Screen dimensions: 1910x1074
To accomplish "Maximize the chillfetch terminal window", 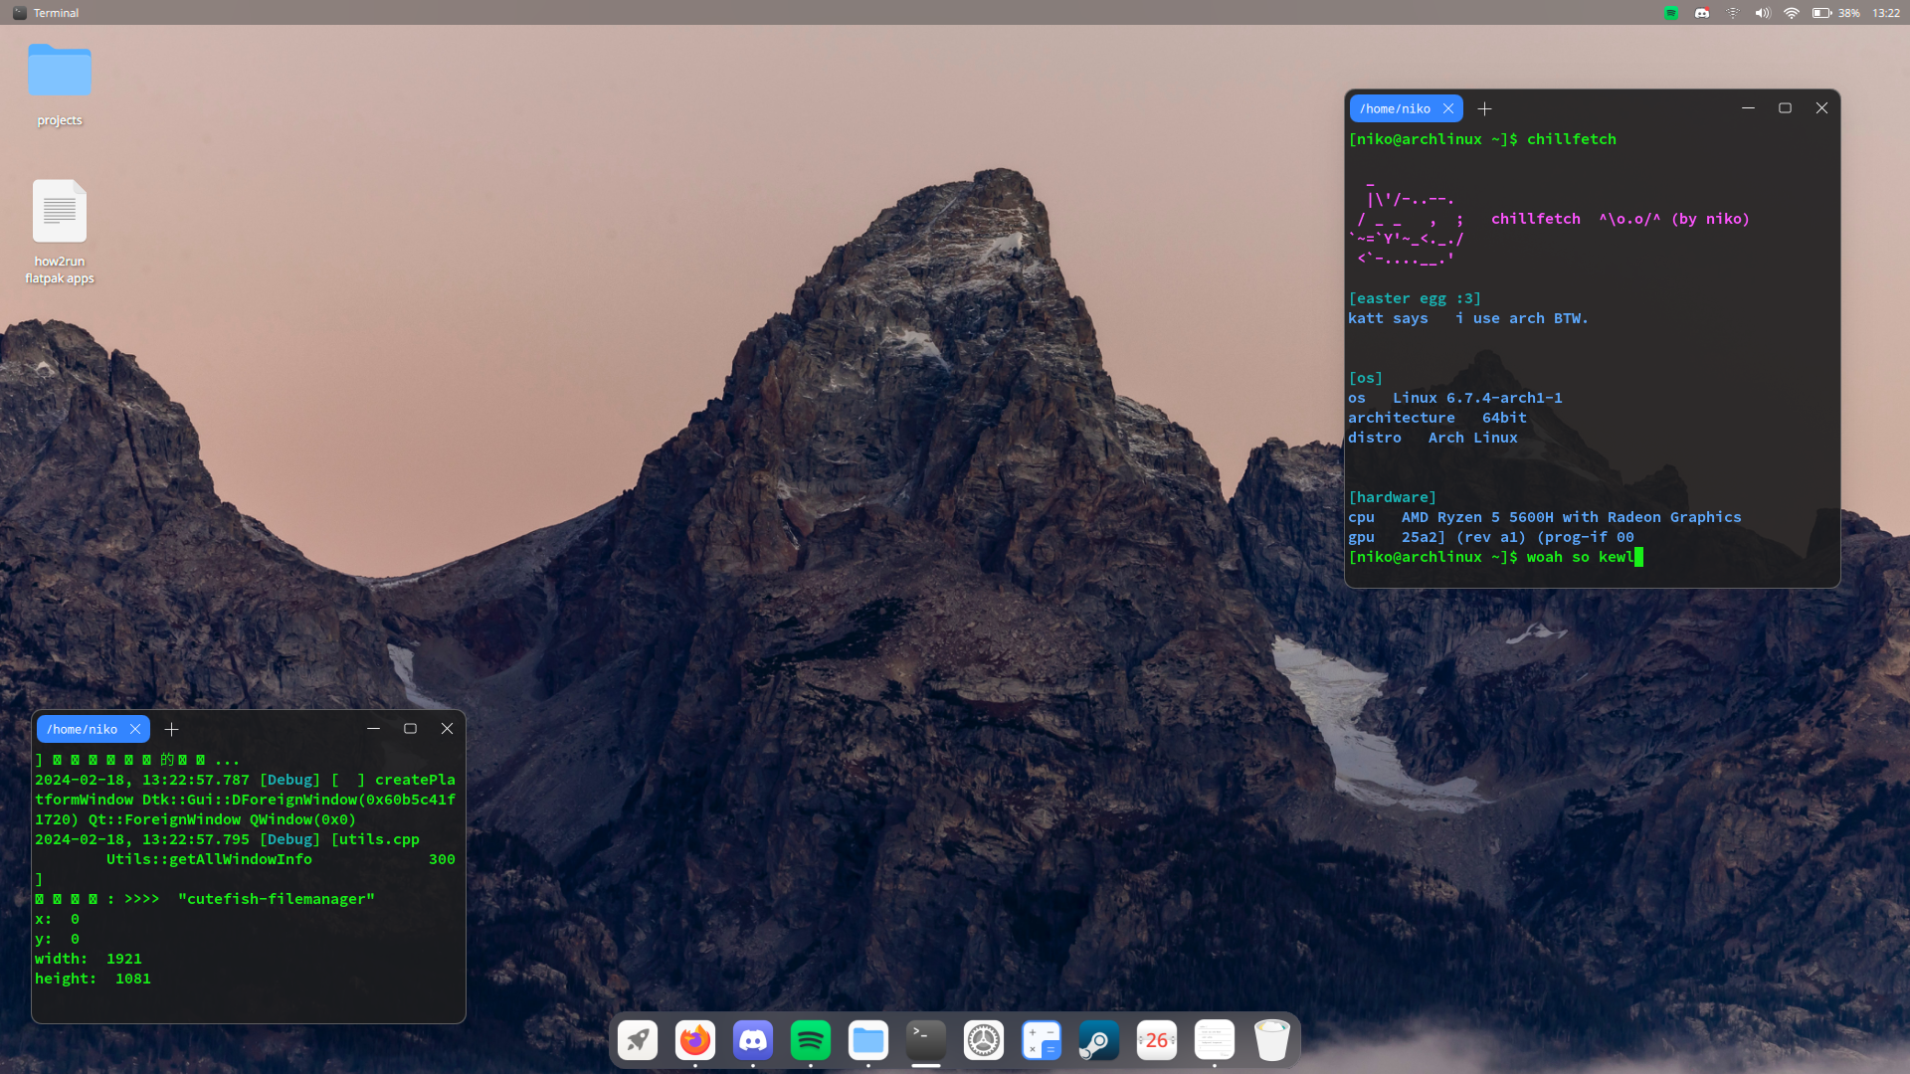I will (1785, 107).
